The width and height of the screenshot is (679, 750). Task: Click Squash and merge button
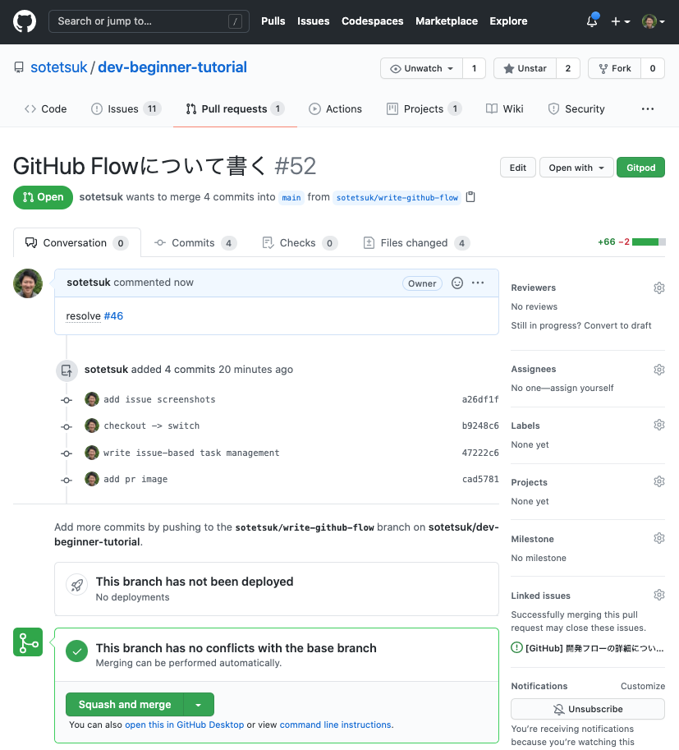[125, 705]
